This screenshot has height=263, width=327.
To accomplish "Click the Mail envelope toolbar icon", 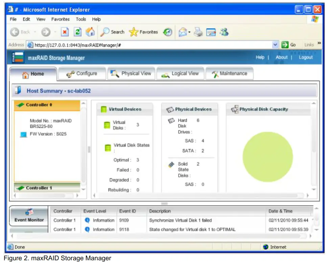I will click(183, 32).
